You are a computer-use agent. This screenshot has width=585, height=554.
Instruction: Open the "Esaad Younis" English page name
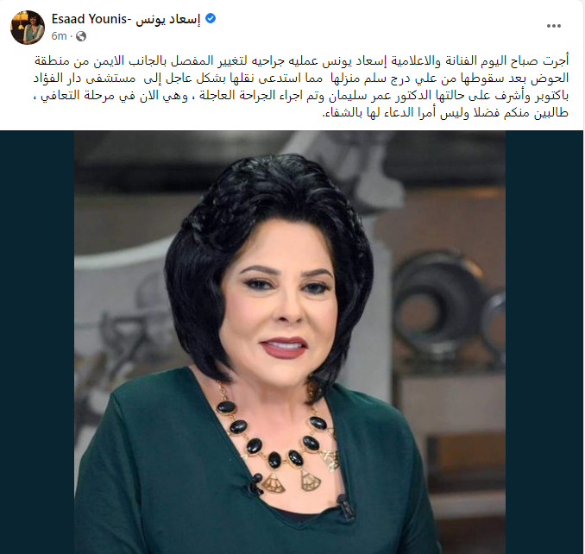[90, 19]
